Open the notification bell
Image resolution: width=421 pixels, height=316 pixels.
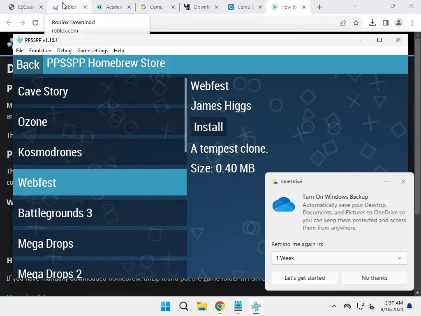click(409, 306)
